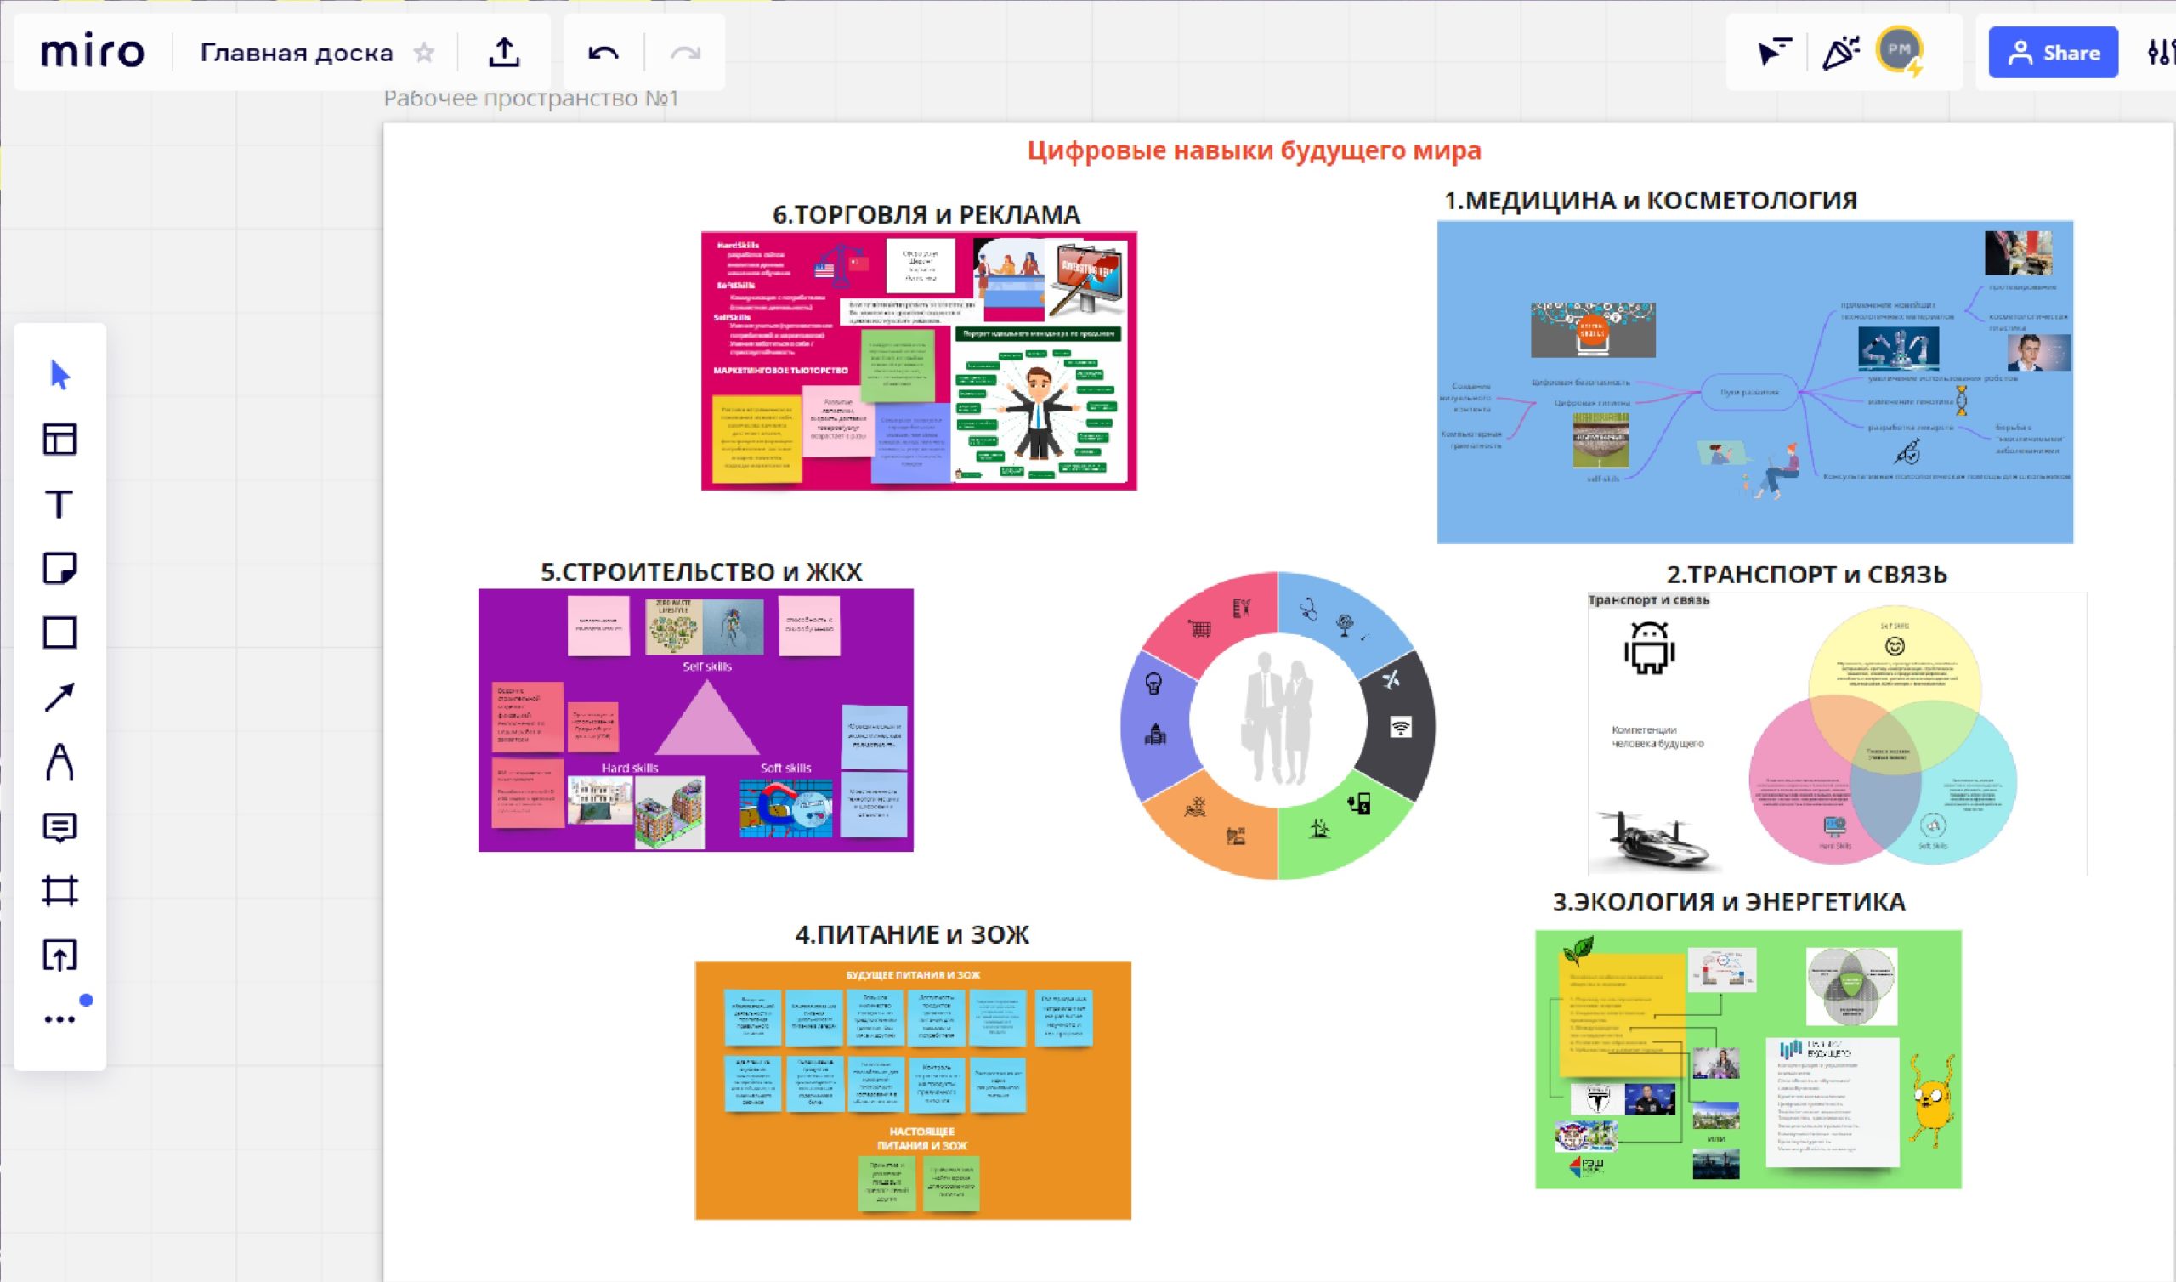Click the Share button

[2053, 54]
